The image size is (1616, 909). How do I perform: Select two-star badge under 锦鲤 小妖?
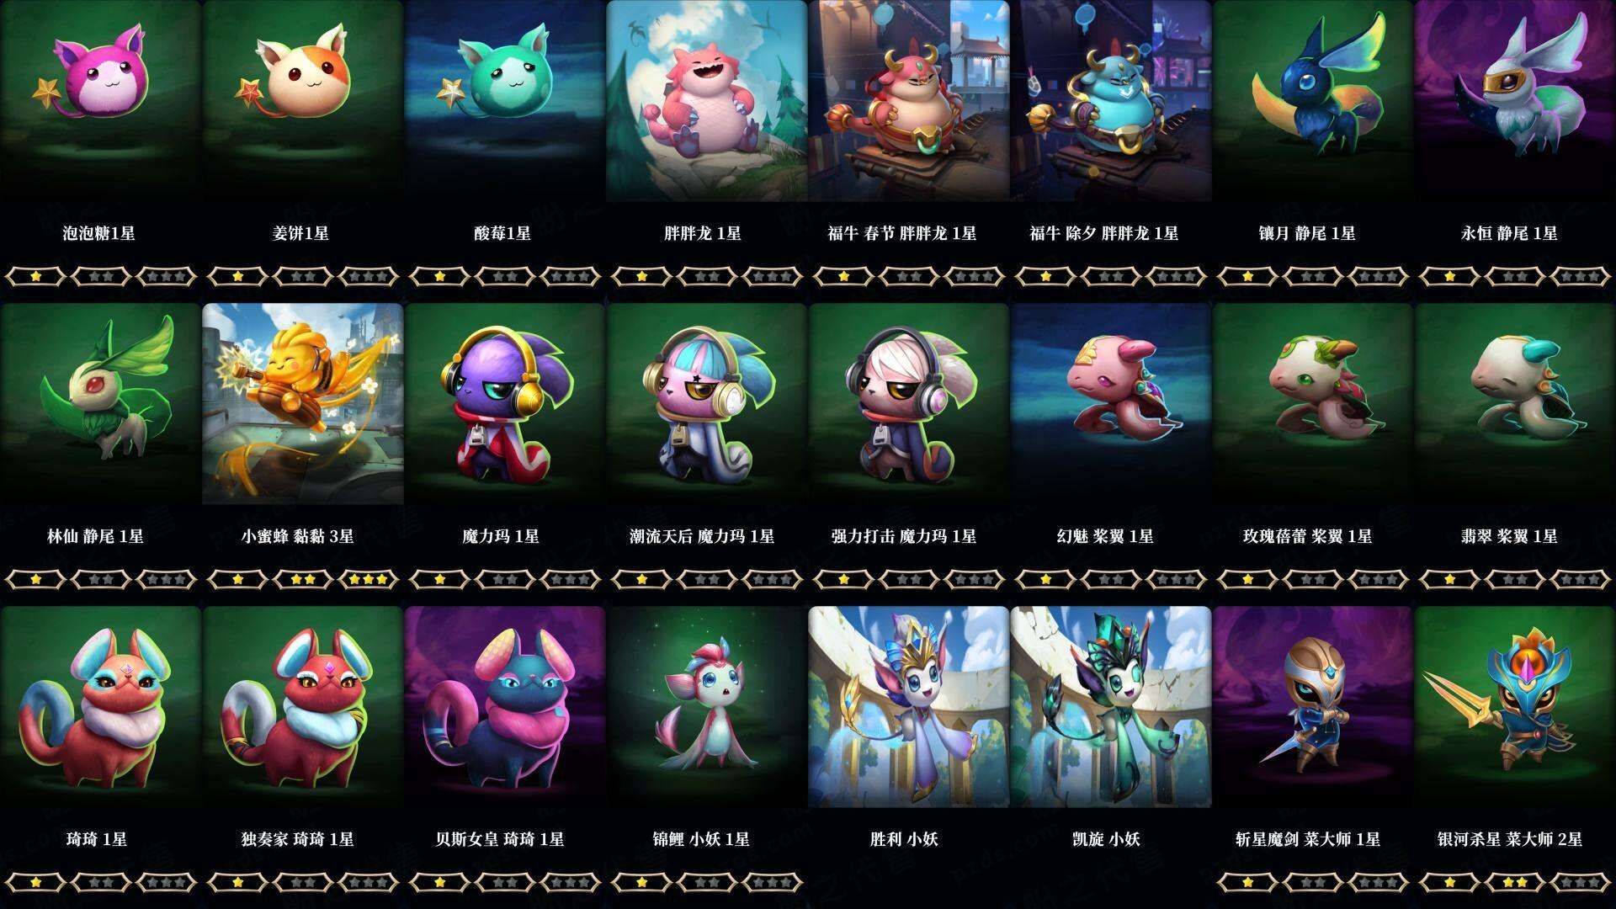point(706,882)
